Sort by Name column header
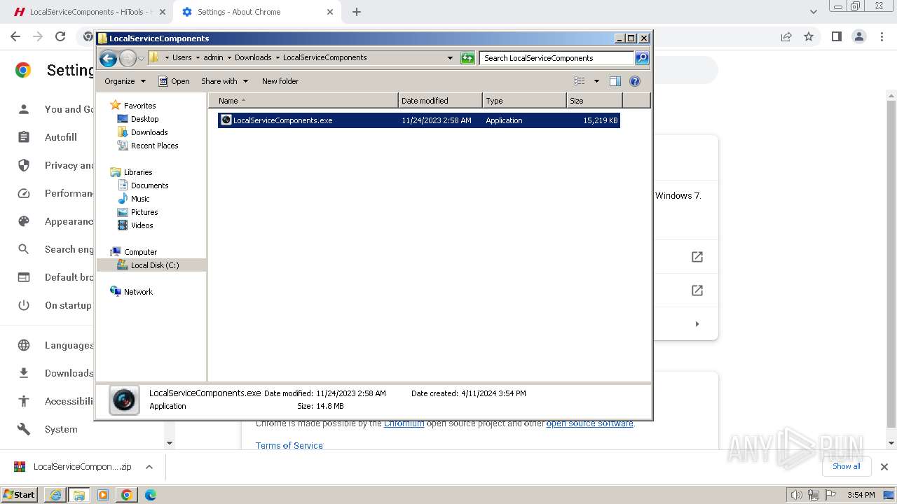Viewport: 897px width, 504px height. point(303,101)
